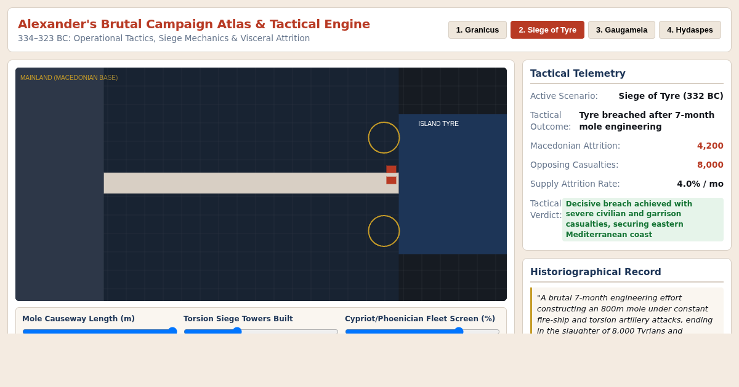Click the Torsion Siege Towers Built label
This screenshot has width=739, height=387.
(x=238, y=319)
